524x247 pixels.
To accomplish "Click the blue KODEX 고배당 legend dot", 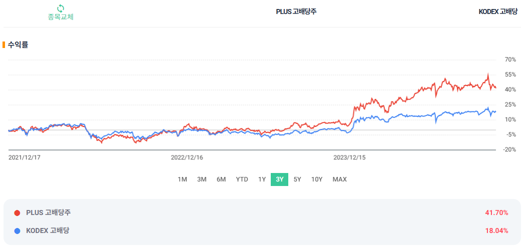I will click(18, 230).
